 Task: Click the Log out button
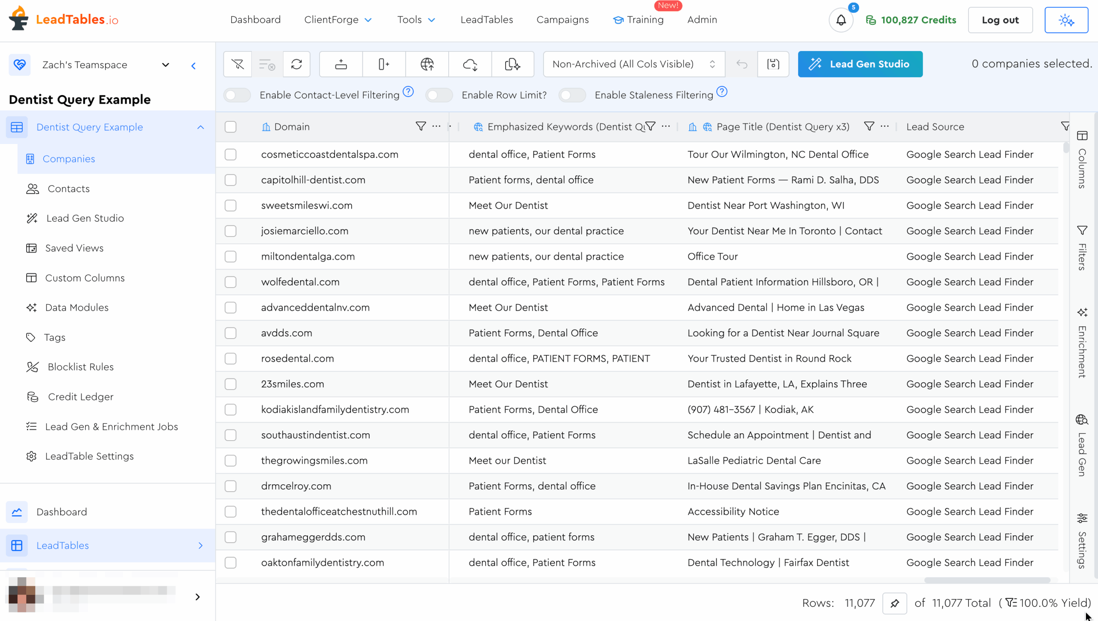[x=1000, y=20]
